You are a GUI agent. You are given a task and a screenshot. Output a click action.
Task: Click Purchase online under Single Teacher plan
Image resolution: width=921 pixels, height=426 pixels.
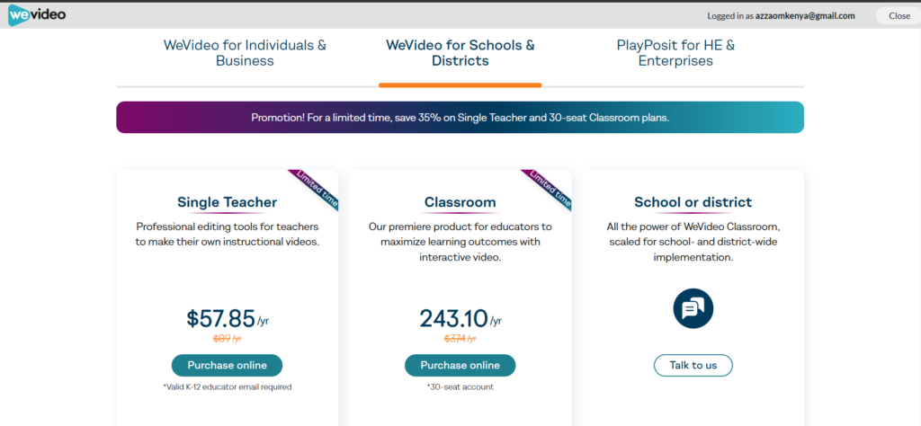pos(227,365)
